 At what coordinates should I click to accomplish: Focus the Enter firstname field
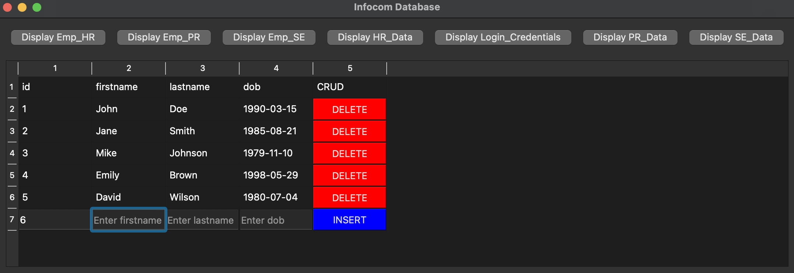pos(129,220)
